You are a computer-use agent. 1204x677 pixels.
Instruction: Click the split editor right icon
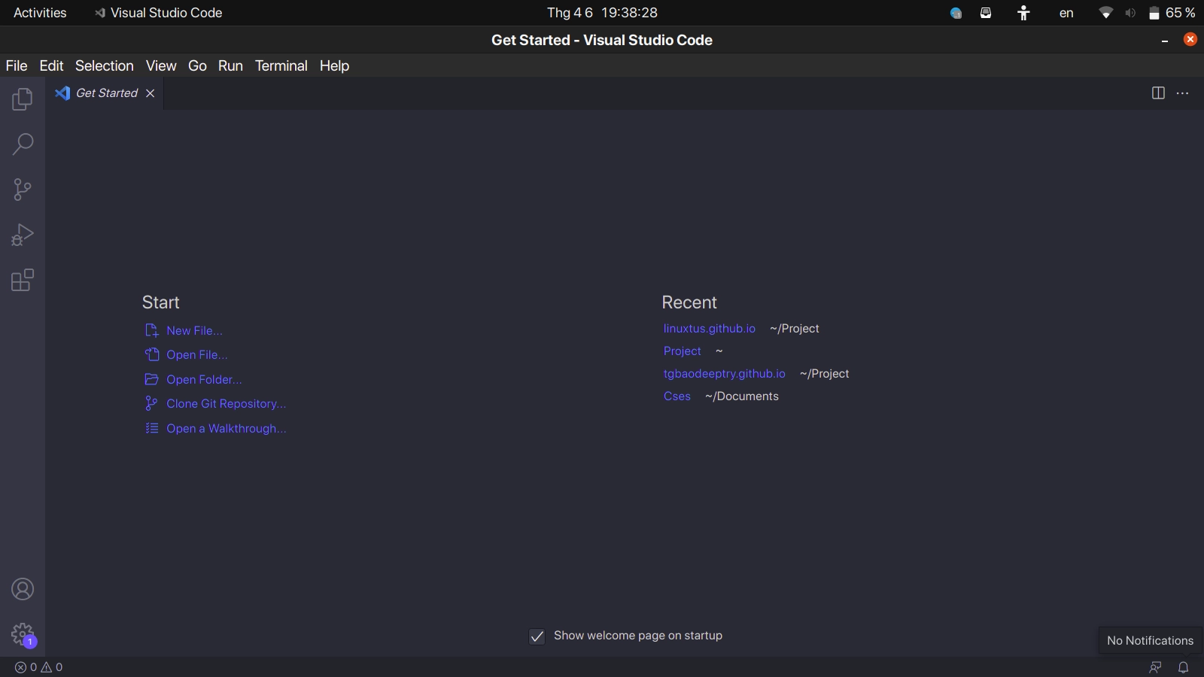click(x=1158, y=93)
